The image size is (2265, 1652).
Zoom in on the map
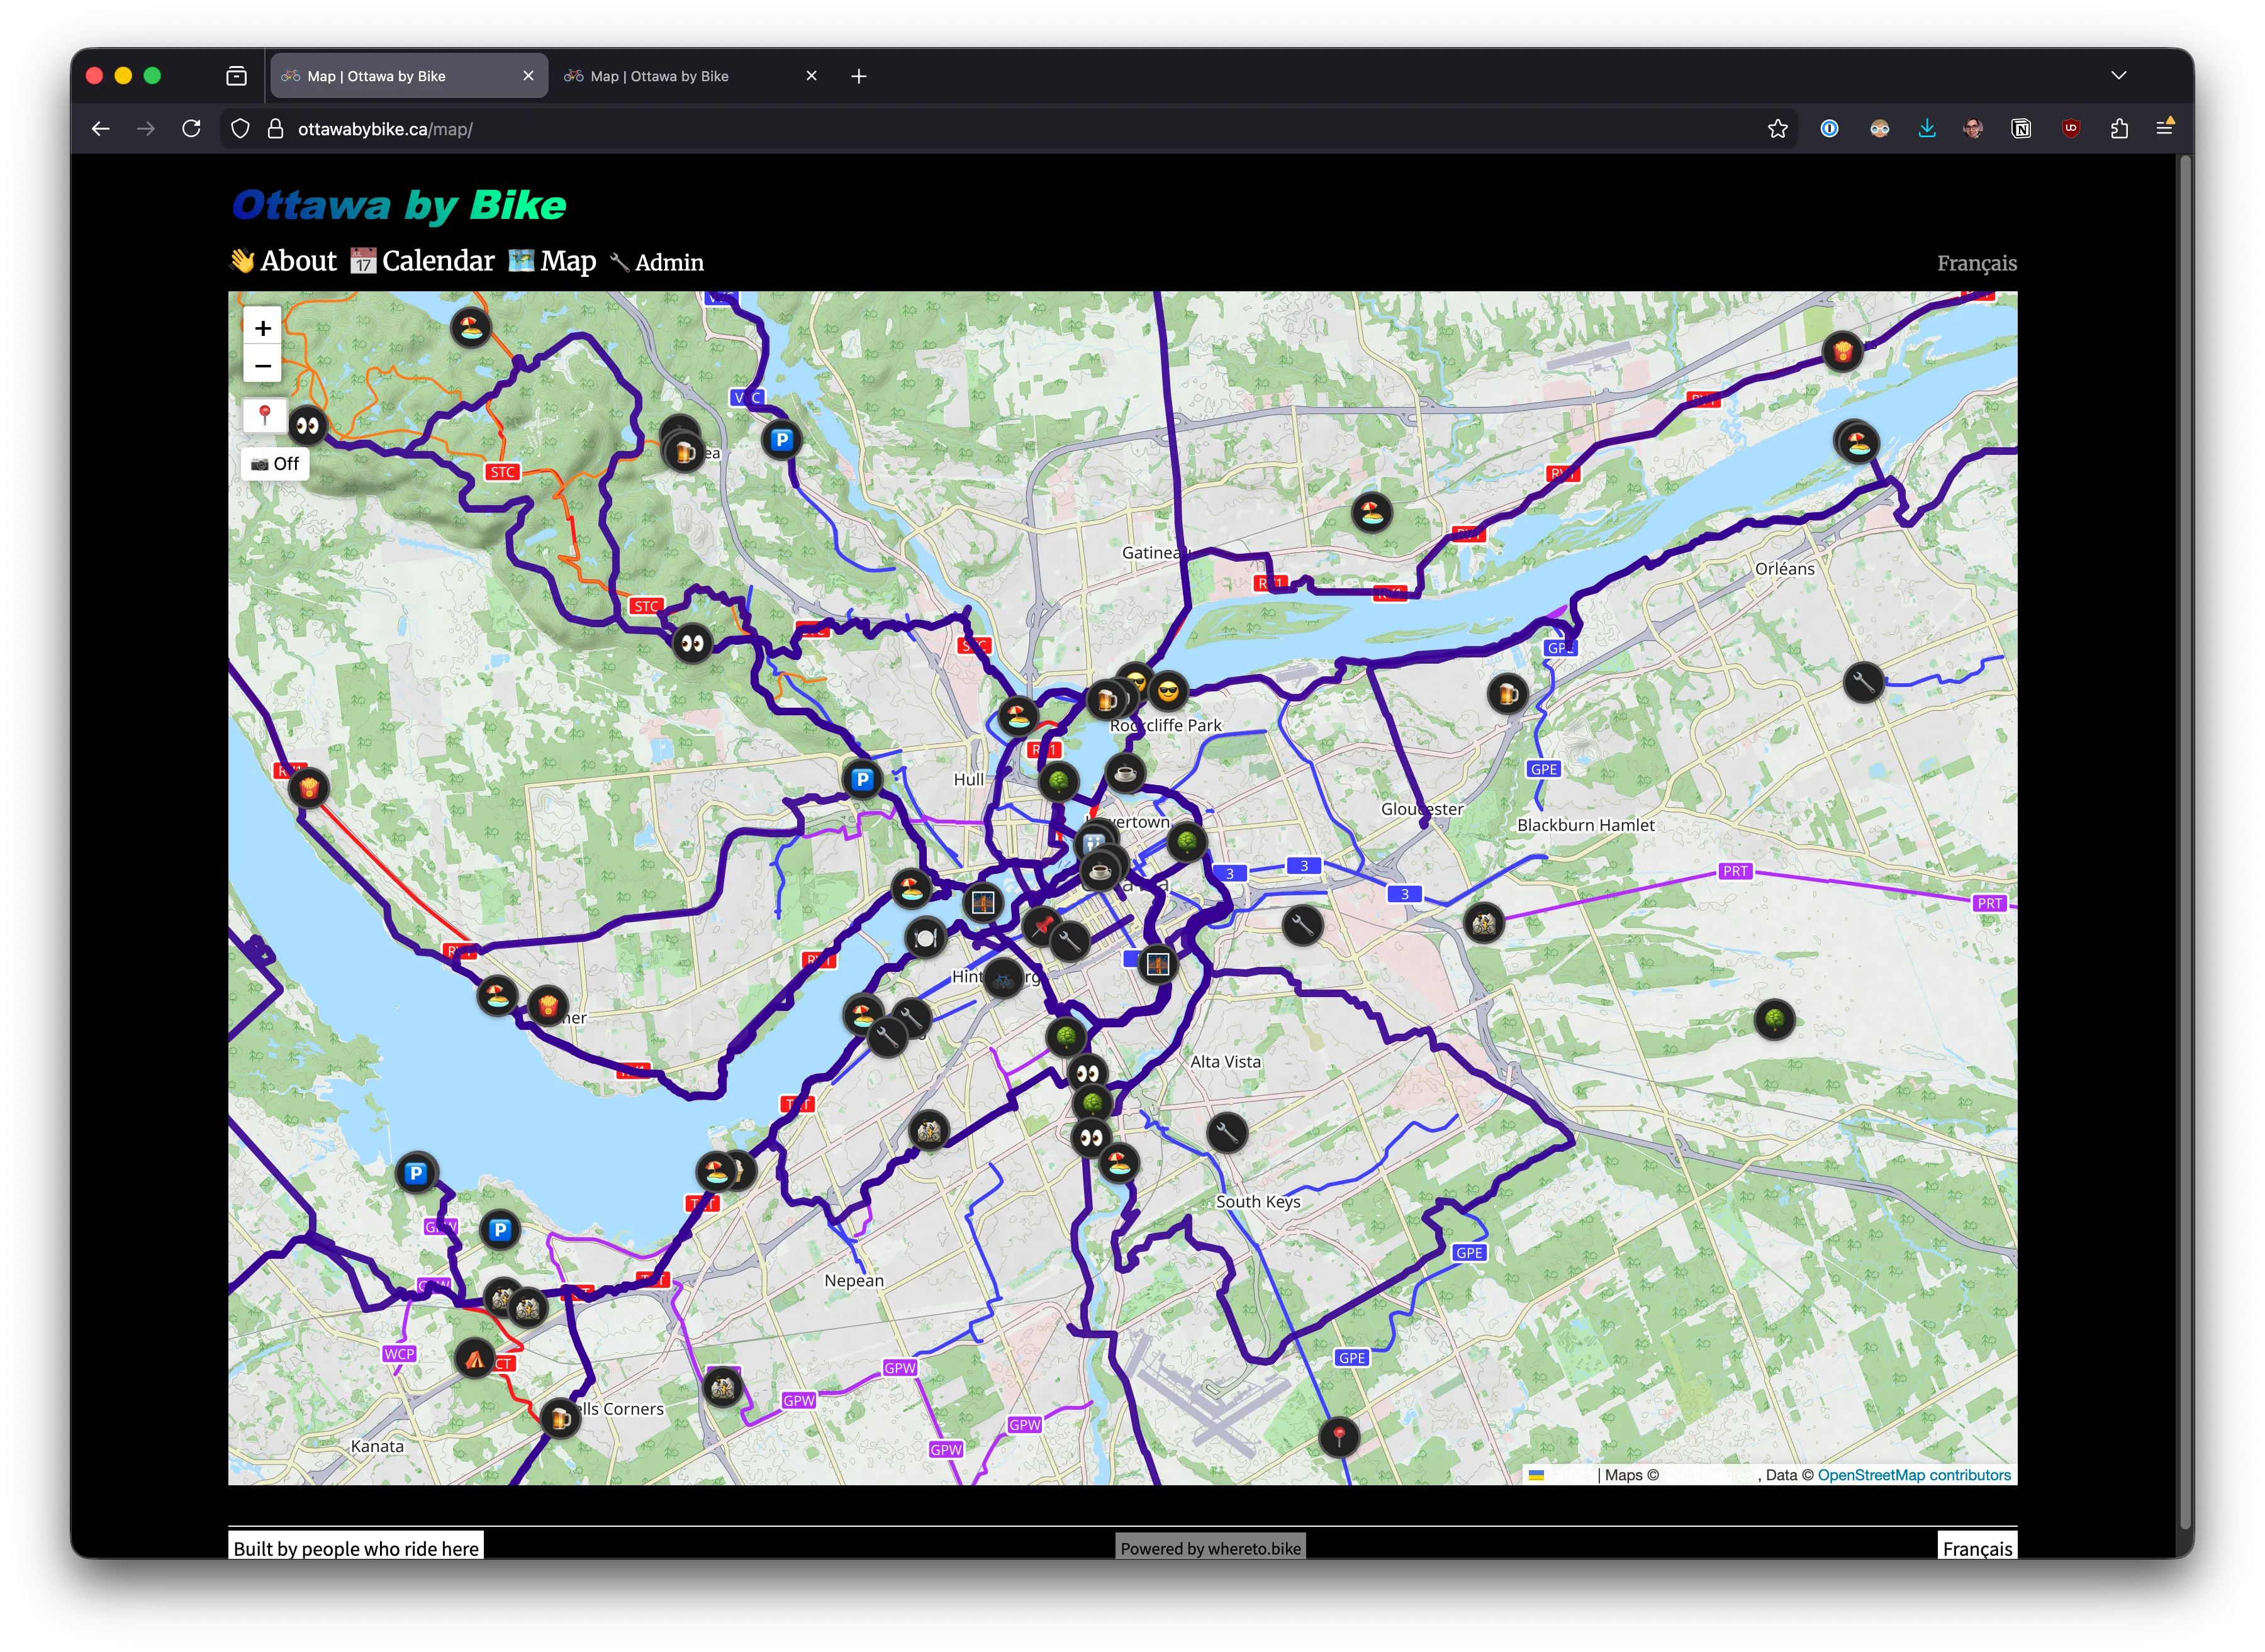(262, 328)
